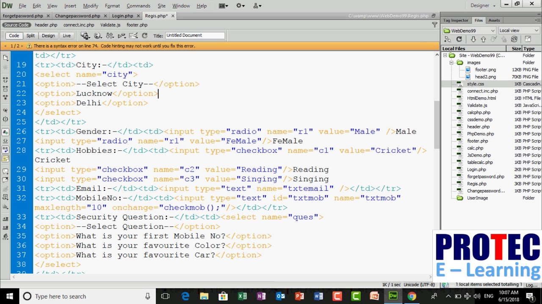
Task: Collapse the Site - WebDemo99 root folder
Action: click(x=445, y=55)
